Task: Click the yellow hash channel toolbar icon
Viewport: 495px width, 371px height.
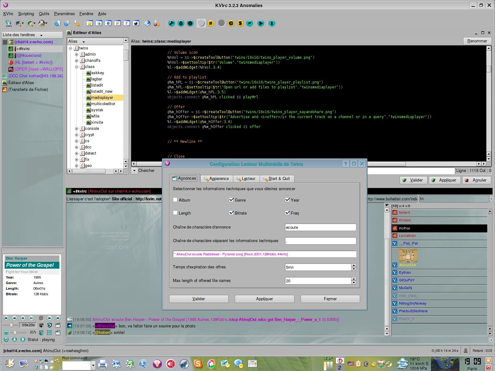Action: click(x=211, y=23)
